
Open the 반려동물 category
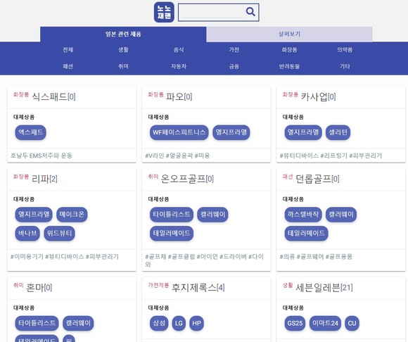289,66
